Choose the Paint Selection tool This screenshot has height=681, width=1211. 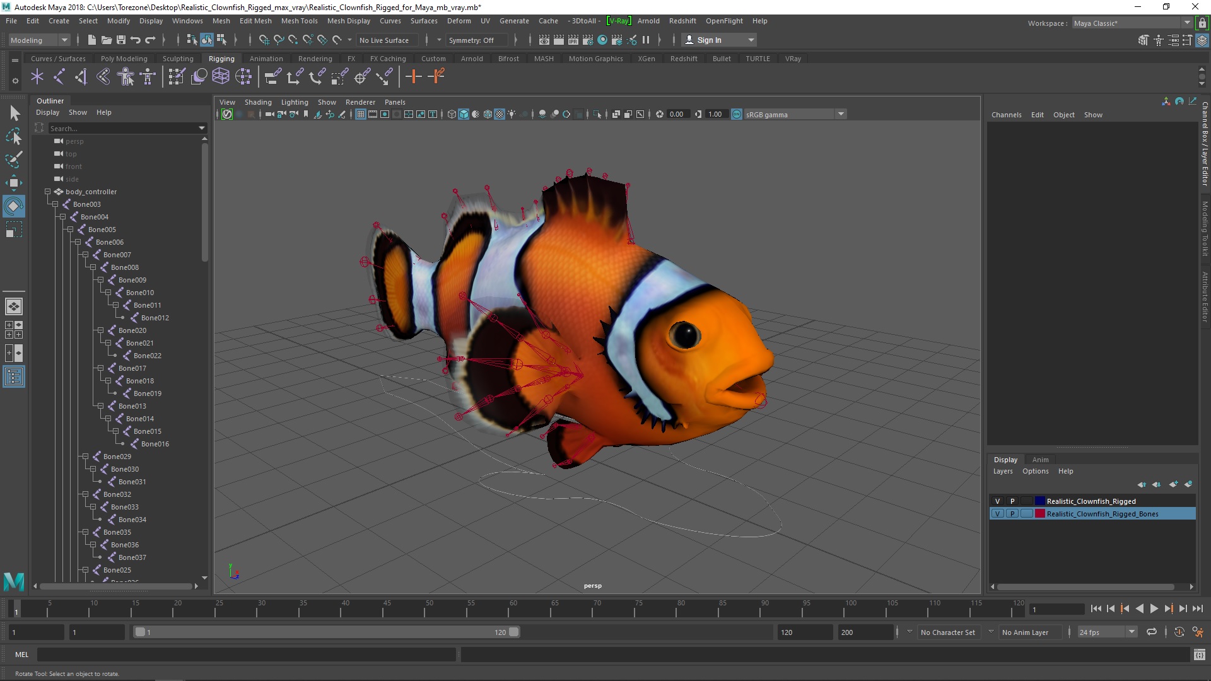(x=14, y=160)
